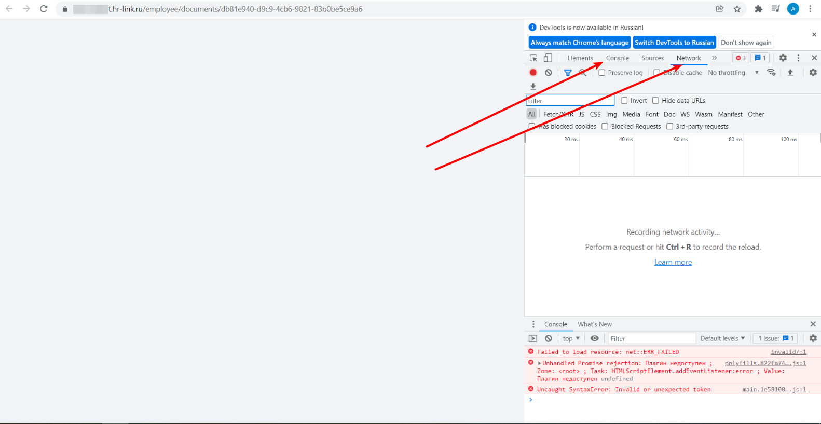
Task: Expand the Unhandled Promise rejection error
Action: [x=540, y=363]
